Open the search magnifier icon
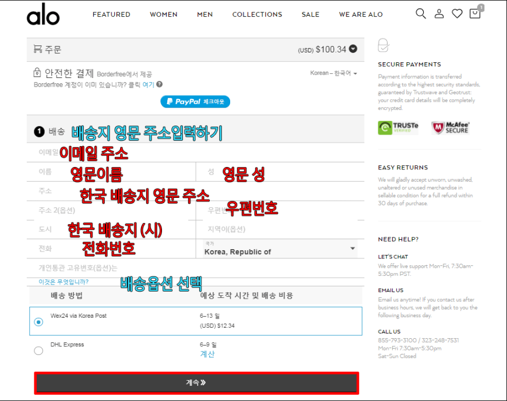507x401 pixels. pos(421,13)
